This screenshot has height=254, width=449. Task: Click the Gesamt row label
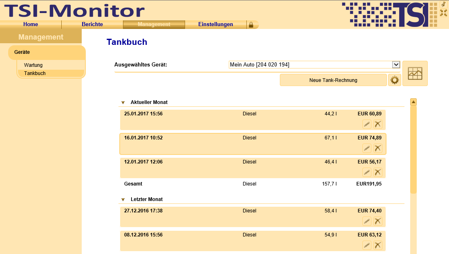pos(133,184)
